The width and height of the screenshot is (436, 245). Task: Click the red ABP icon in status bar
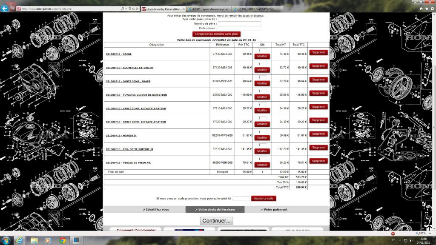(x=393, y=234)
